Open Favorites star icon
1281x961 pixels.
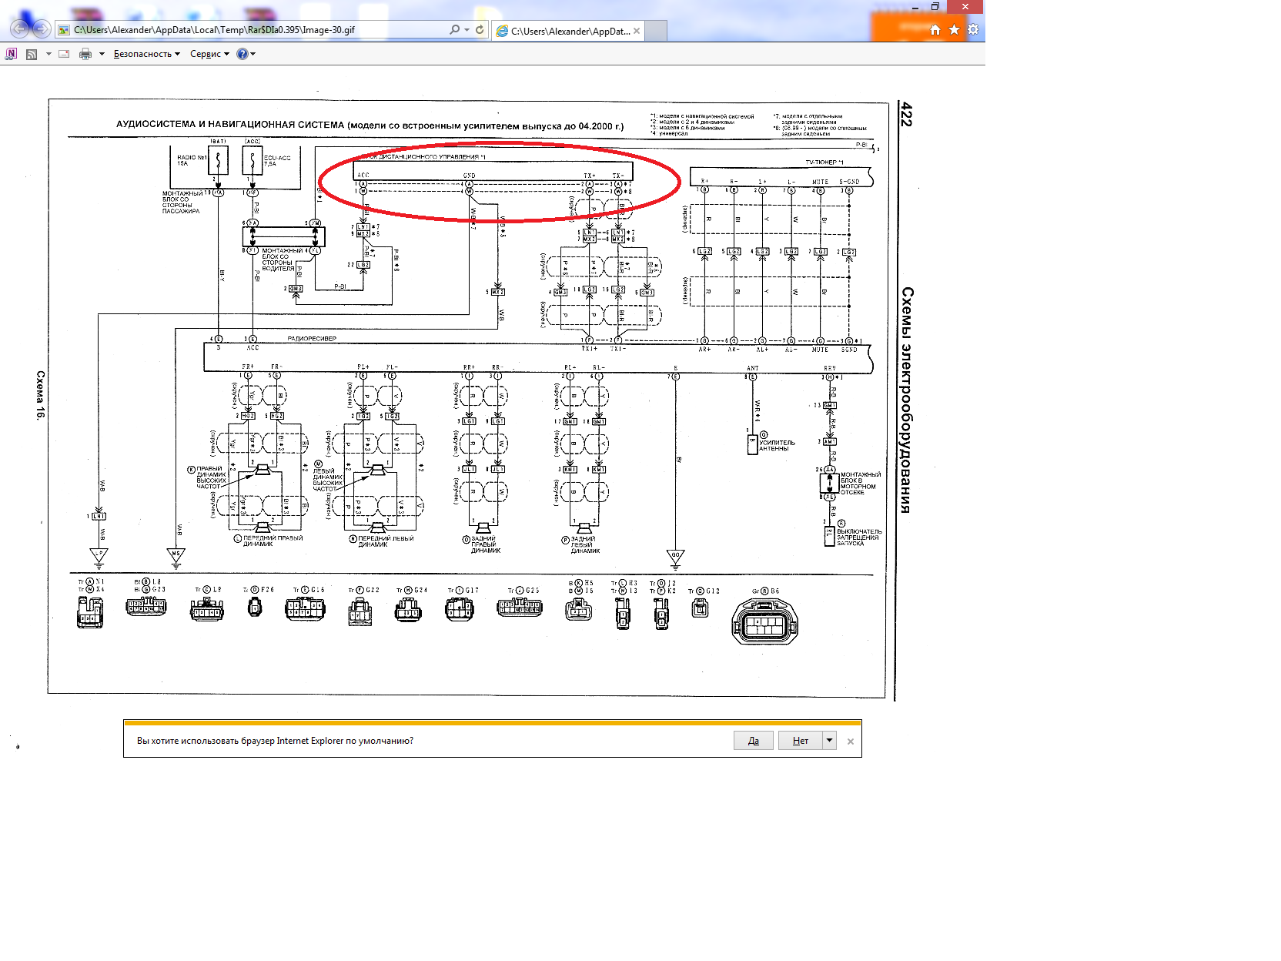954,30
